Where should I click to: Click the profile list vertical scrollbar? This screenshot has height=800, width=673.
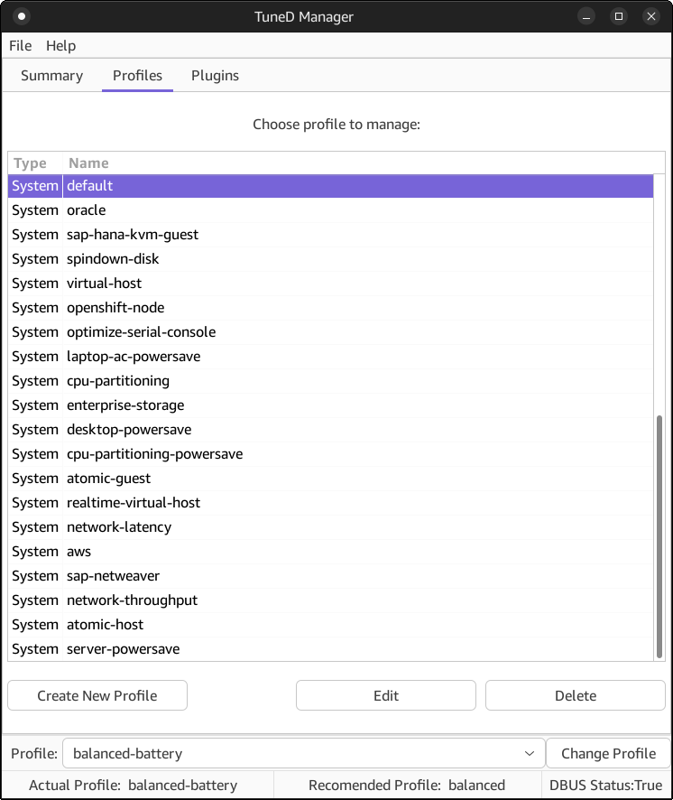click(x=659, y=536)
